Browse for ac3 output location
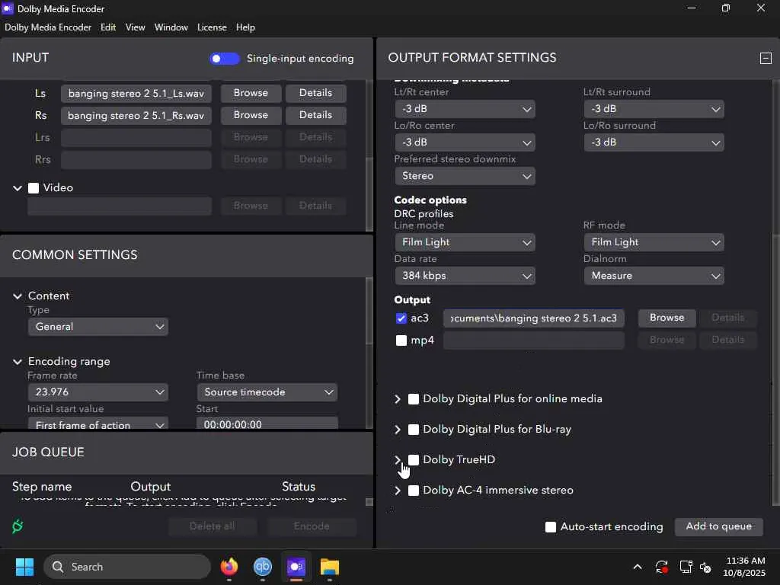The width and height of the screenshot is (780, 585). (x=667, y=318)
